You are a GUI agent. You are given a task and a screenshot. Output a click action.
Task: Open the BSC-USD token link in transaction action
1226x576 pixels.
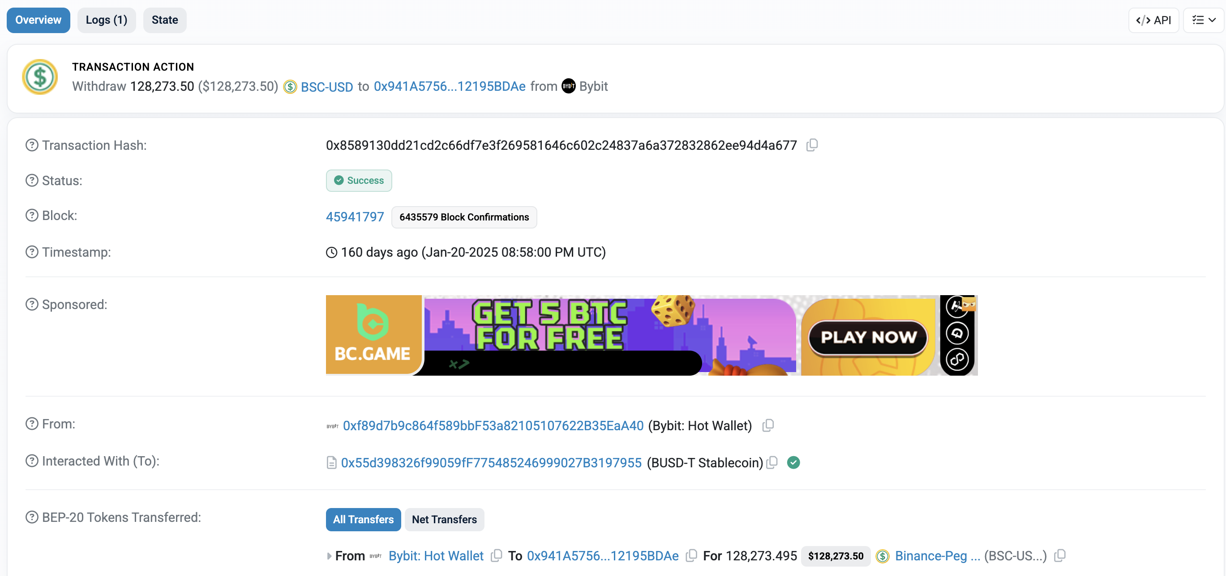pyautogui.click(x=326, y=86)
